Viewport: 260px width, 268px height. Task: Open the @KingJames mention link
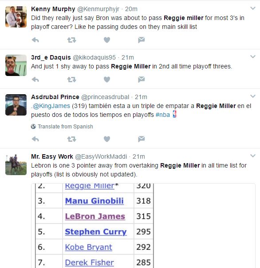point(51,106)
